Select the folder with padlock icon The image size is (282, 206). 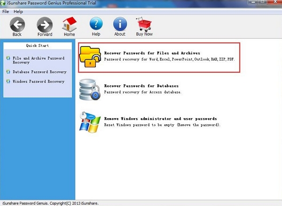(90, 57)
